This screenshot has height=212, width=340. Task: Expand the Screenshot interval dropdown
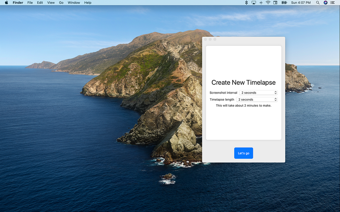(x=258, y=93)
